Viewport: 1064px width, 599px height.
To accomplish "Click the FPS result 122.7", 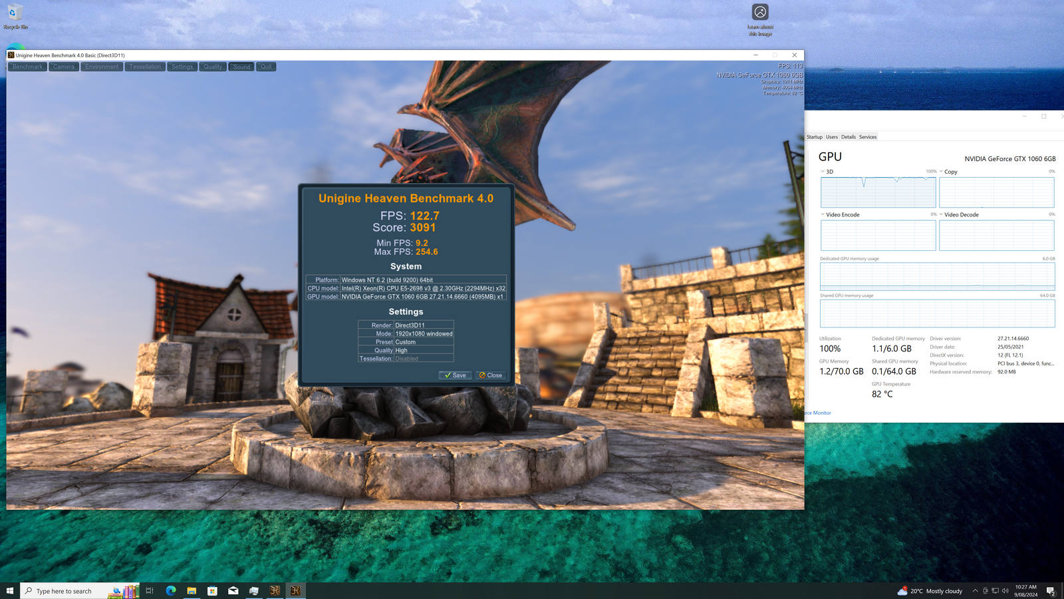I will coord(424,216).
